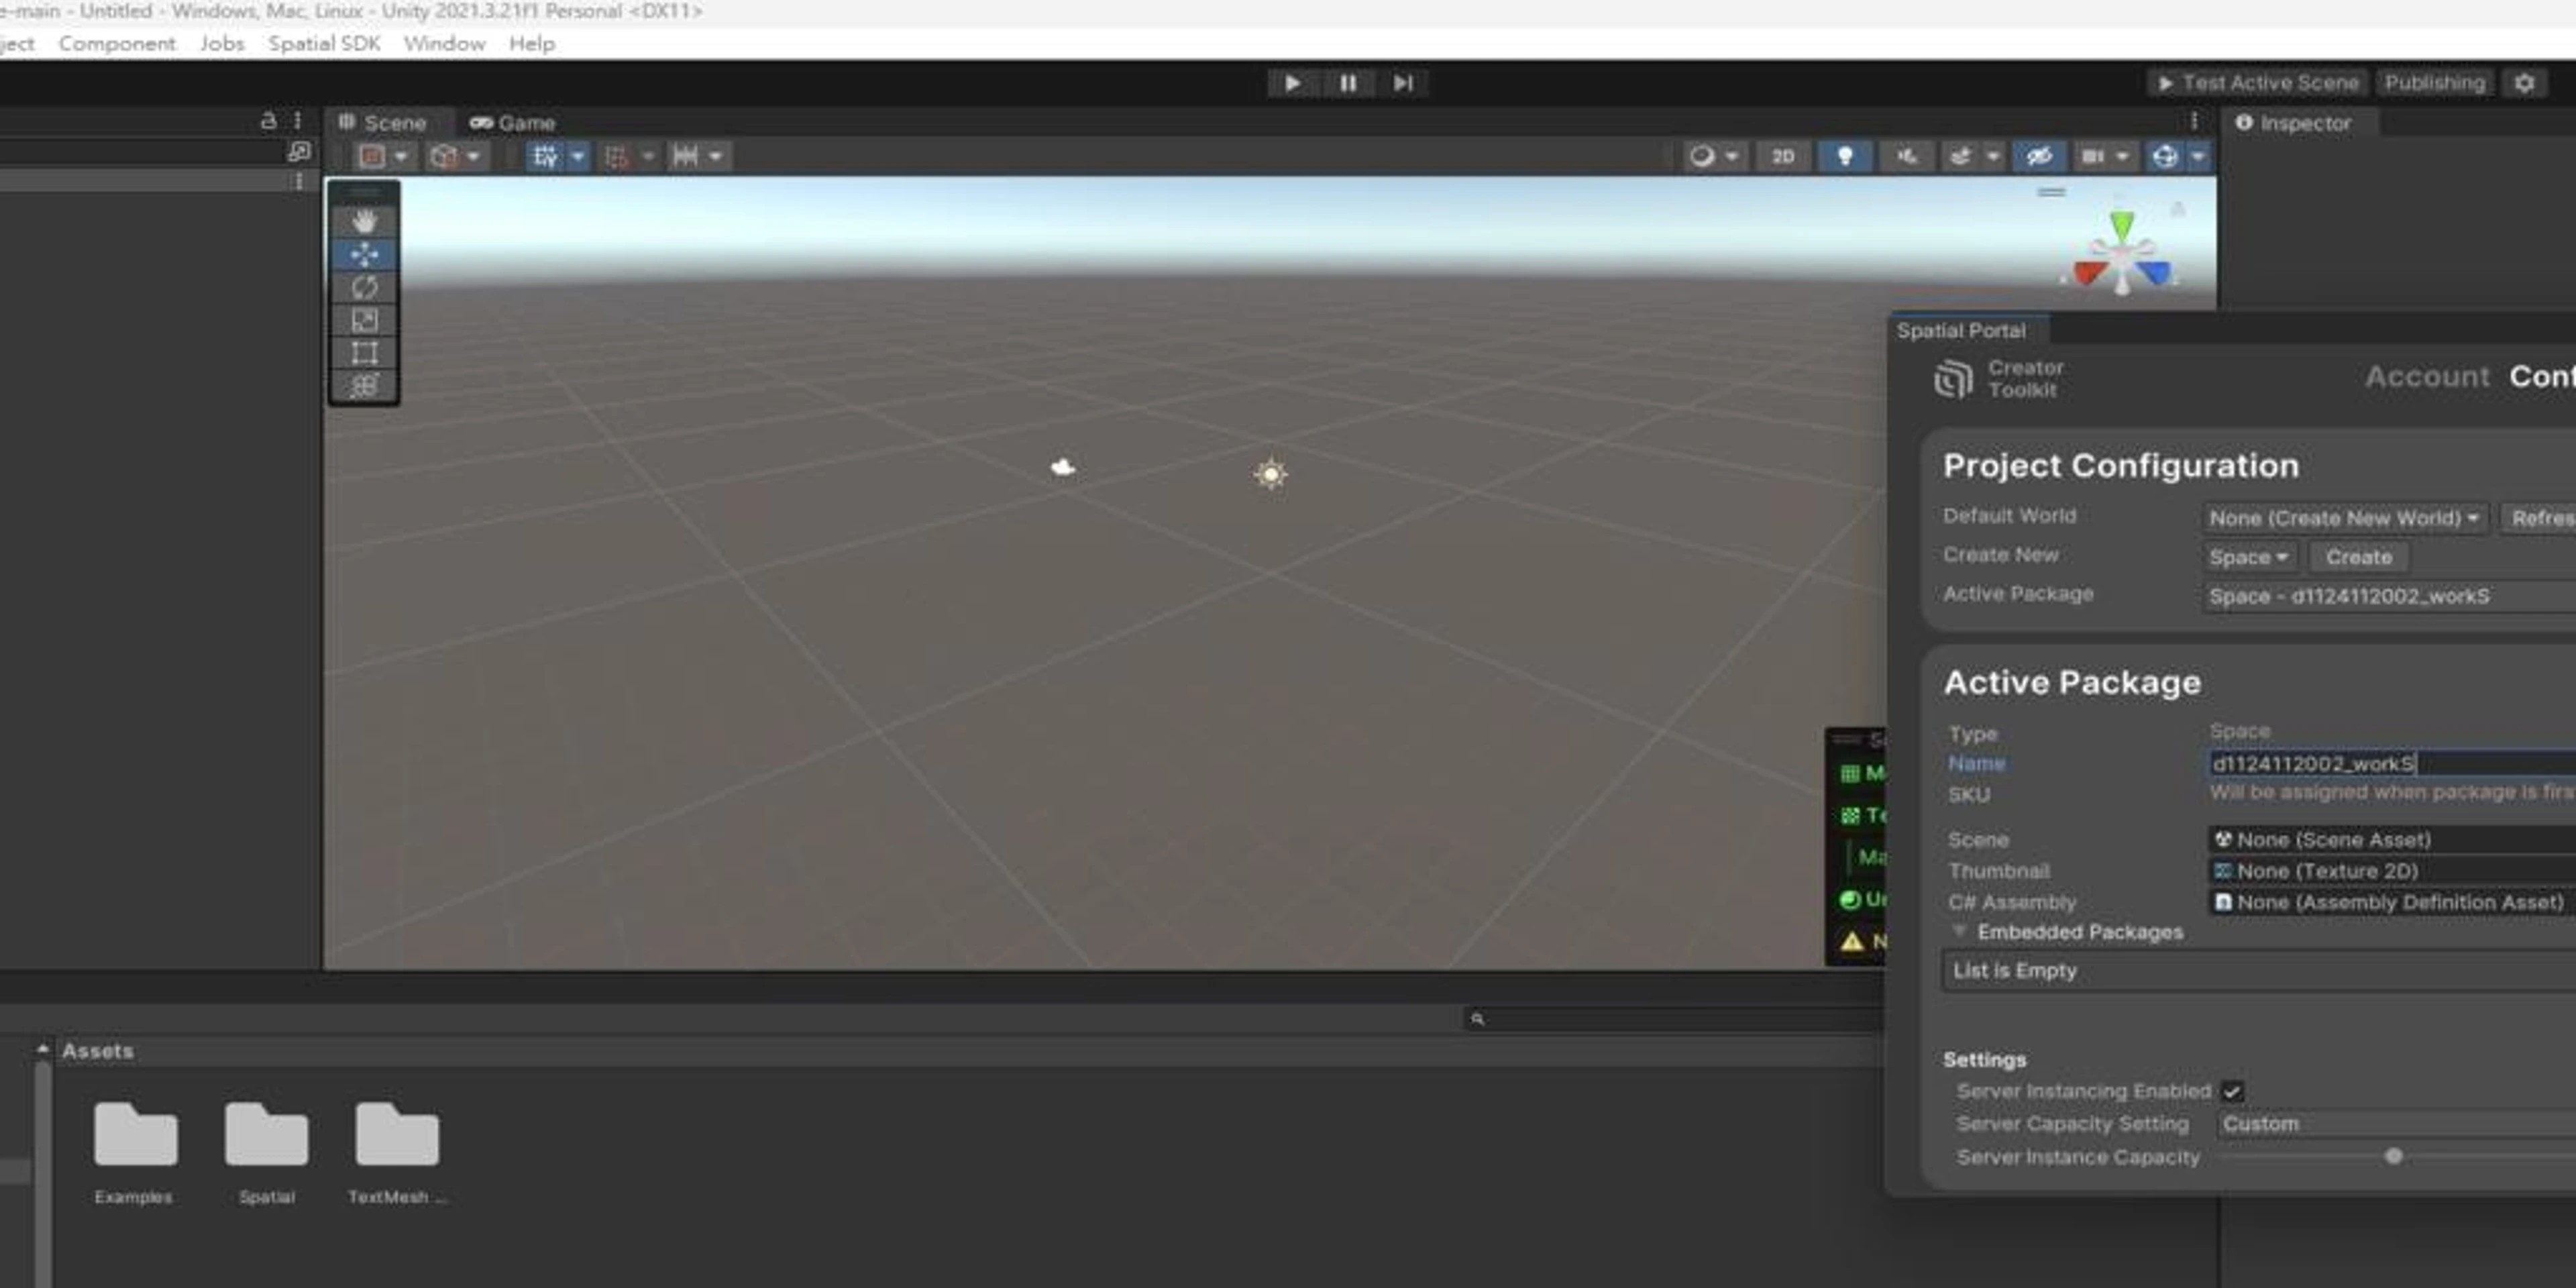Click the Publishing button

click(x=2434, y=83)
